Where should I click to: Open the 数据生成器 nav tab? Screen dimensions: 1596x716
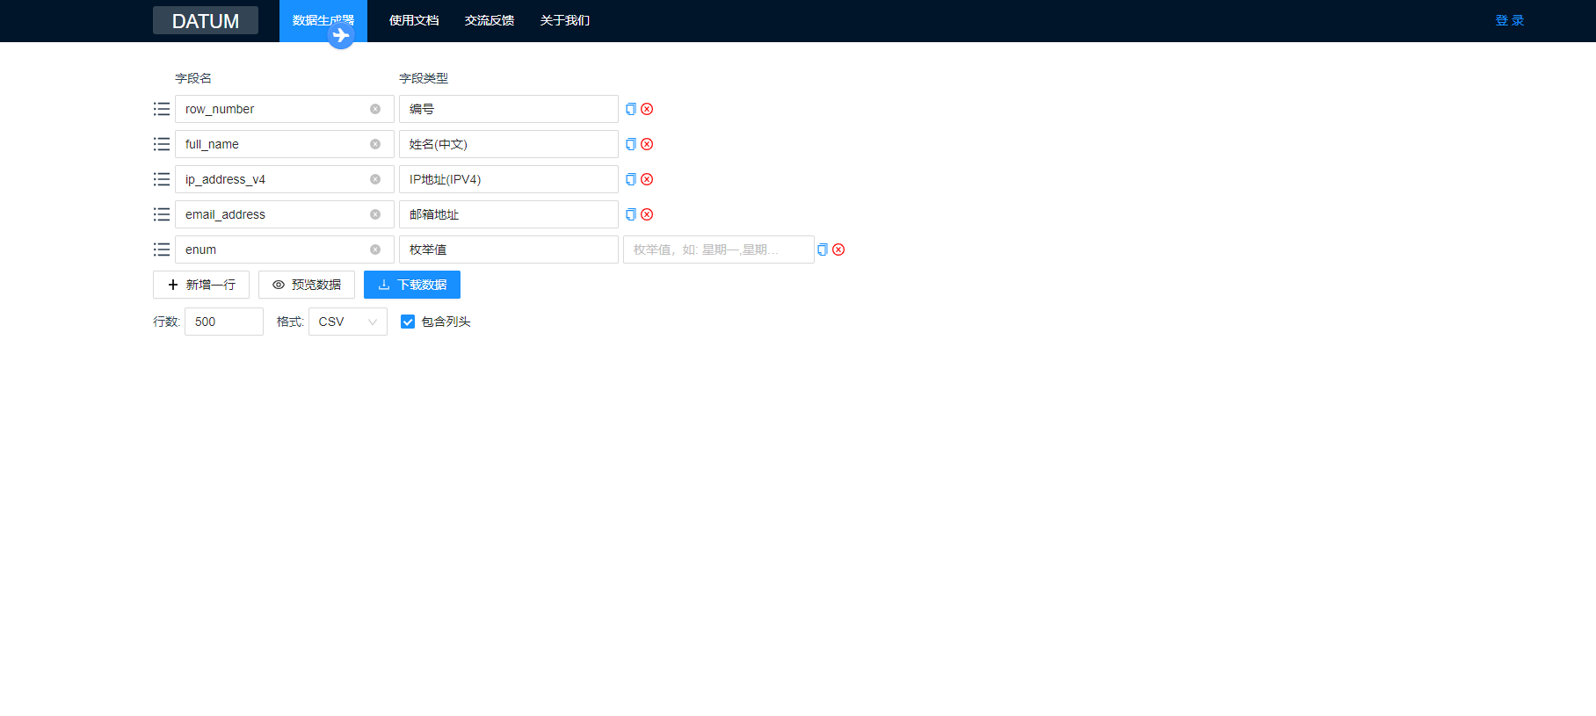(x=323, y=20)
